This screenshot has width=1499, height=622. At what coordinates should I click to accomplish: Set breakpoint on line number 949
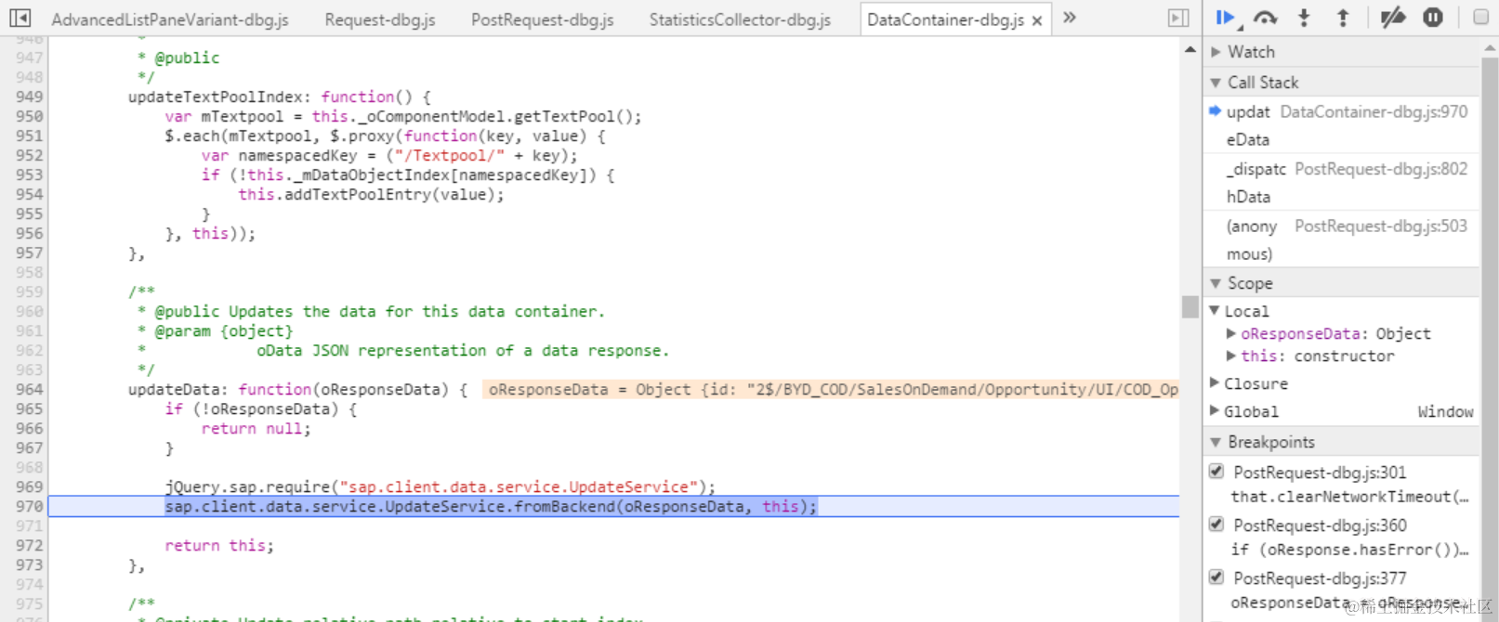[29, 97]
